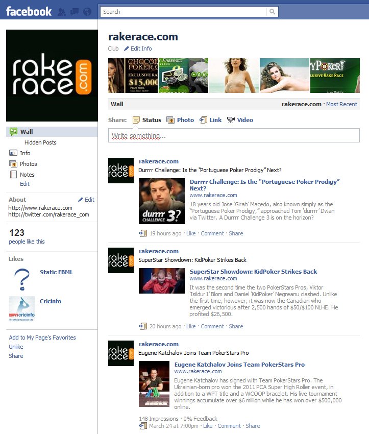Click the Write something status box
The image size is (369, 434).
[234, 135]
